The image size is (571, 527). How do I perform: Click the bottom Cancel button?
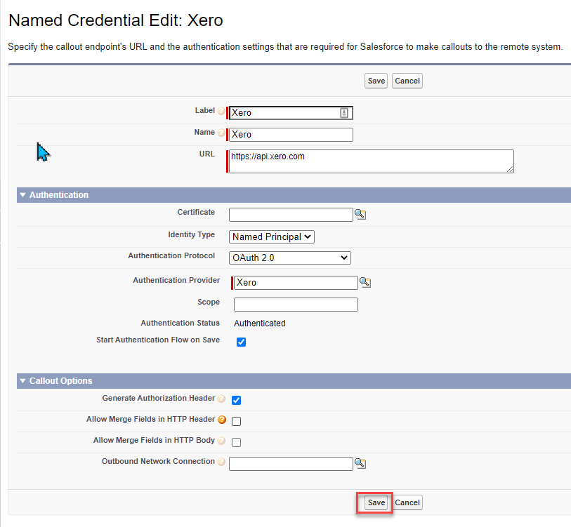coord(407,502)
